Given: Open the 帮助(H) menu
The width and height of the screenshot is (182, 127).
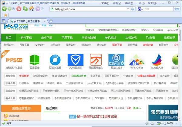Looking at the screenshot, I should 152,3.
